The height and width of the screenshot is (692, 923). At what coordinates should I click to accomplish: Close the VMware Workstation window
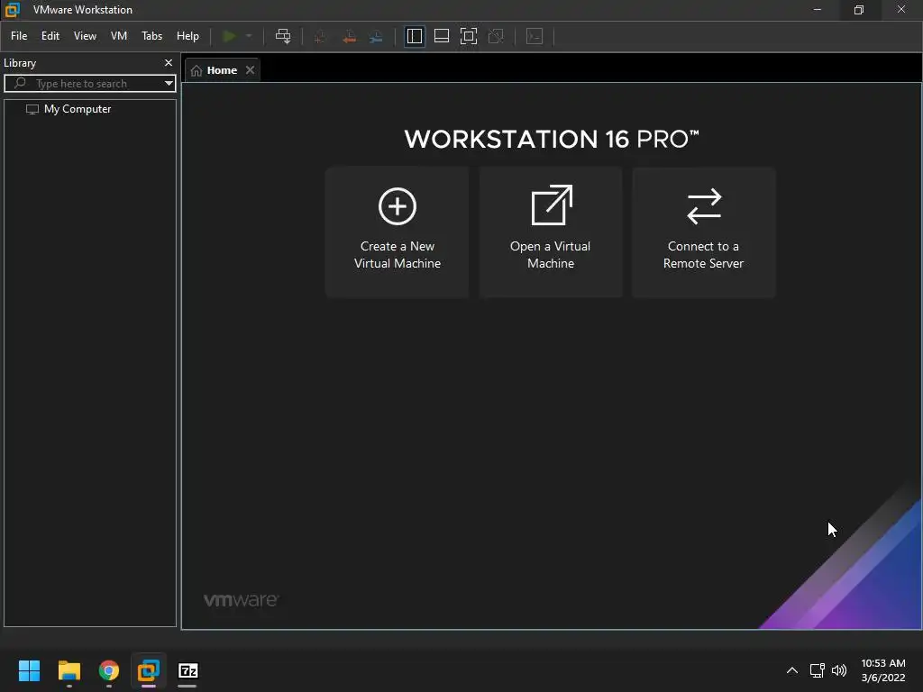[x=901, y=9]
